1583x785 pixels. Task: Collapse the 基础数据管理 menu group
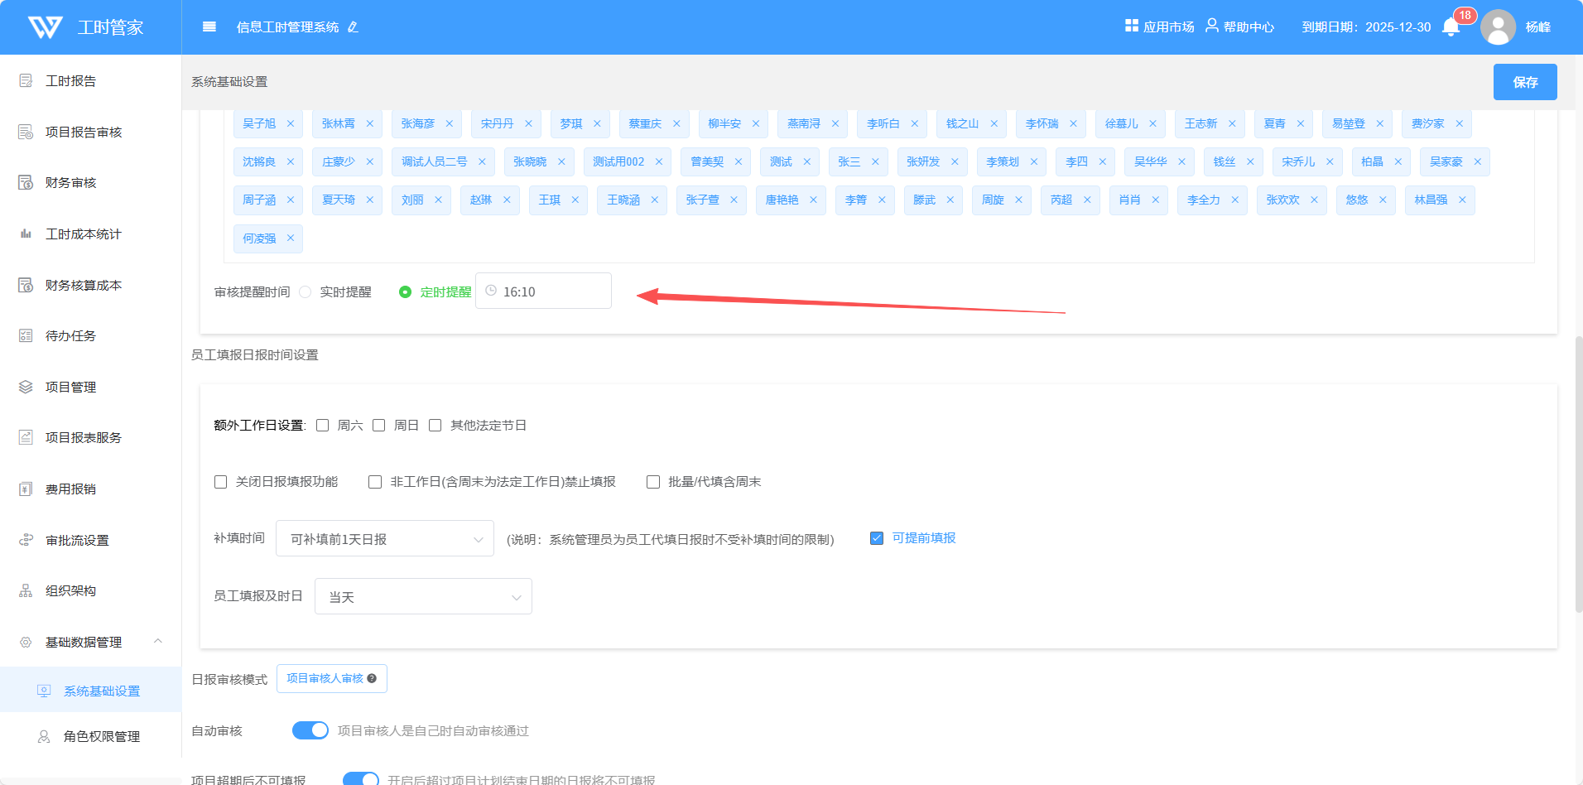pos(157,642)
